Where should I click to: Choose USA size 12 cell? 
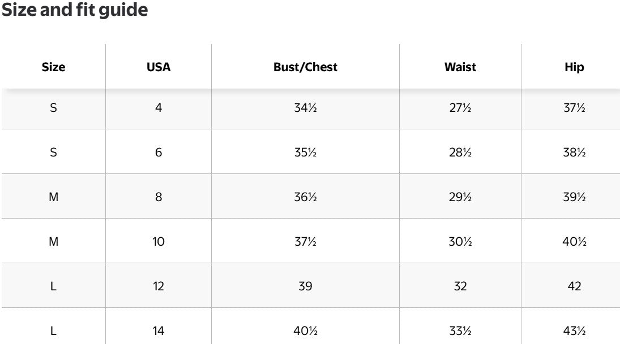tap(159, 286)
